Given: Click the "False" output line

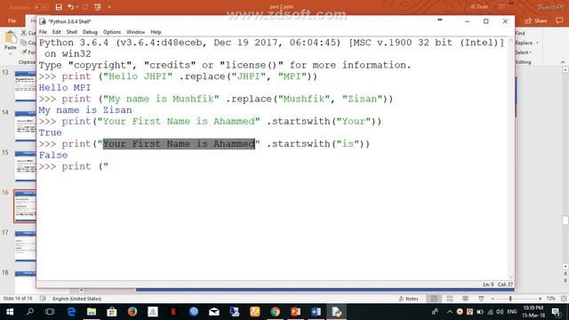Looking at the screenshot, I should pyautogui.click(x=53, y=155).
